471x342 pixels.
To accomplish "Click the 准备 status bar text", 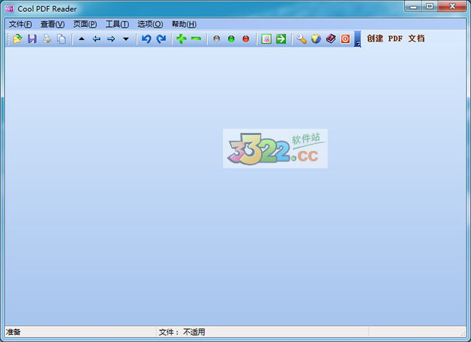I will (x=13, y=332).
